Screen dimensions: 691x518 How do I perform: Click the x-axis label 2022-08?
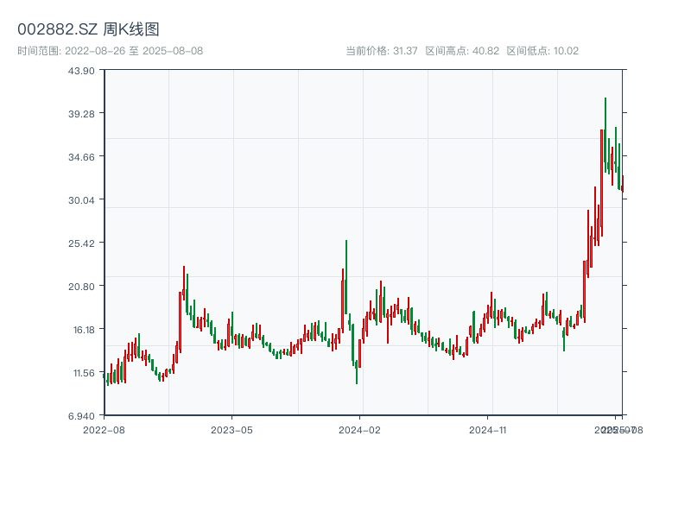104,430
